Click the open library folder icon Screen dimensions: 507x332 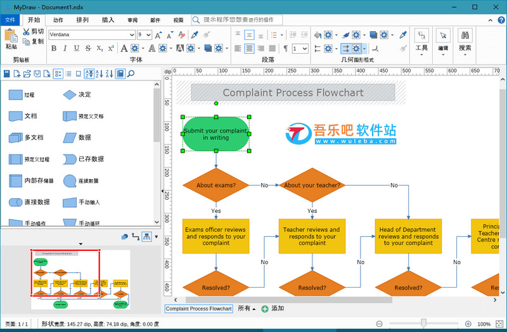pos(27,73)
